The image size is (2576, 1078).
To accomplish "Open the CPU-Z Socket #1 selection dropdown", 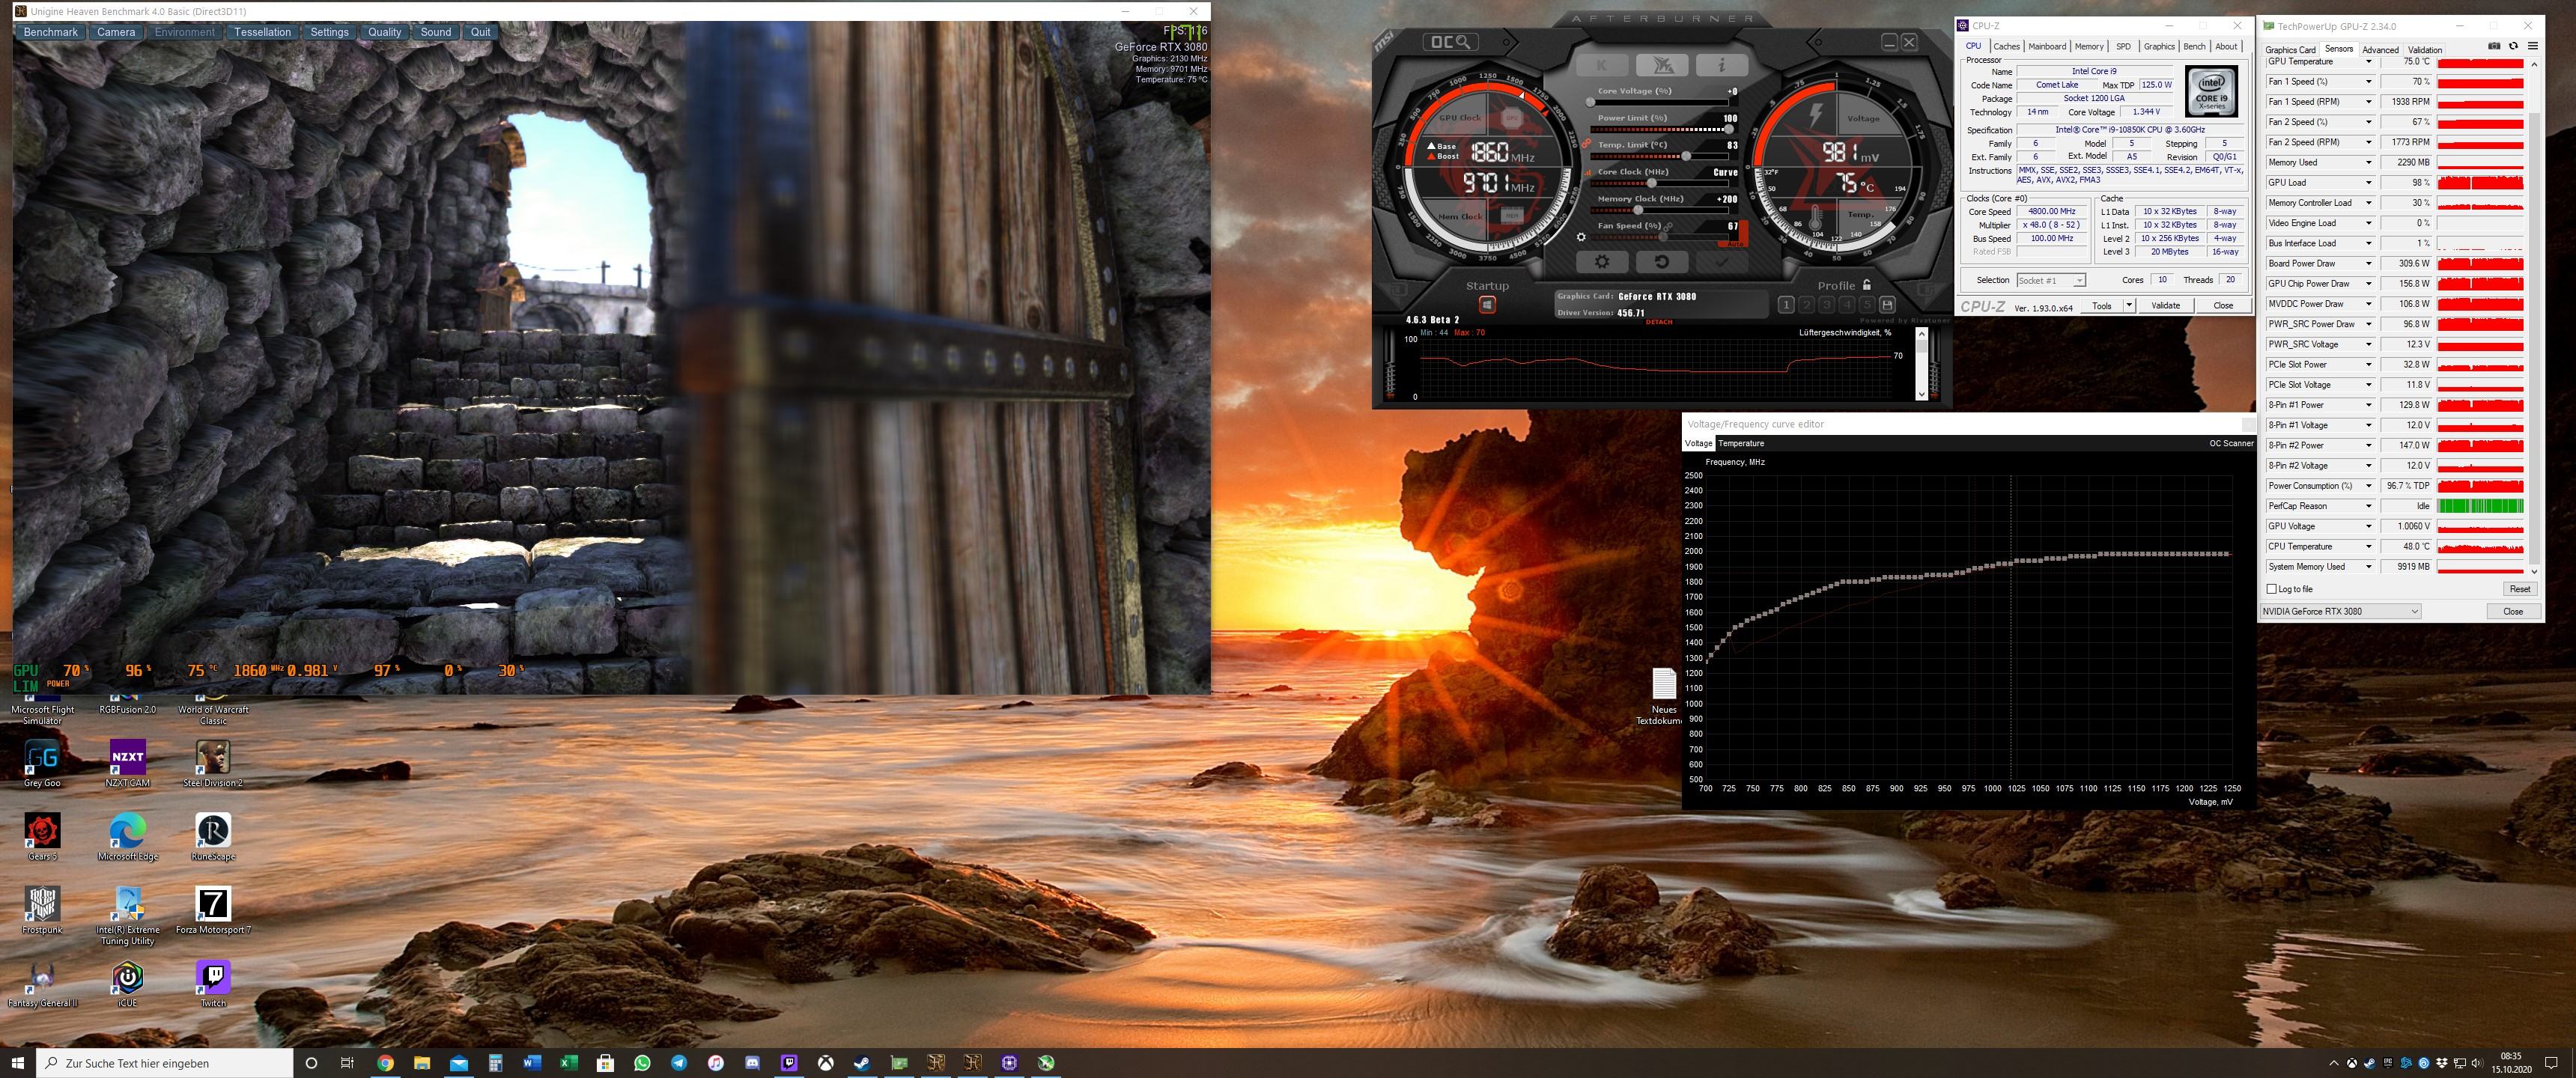I will tap(2051, 280).
